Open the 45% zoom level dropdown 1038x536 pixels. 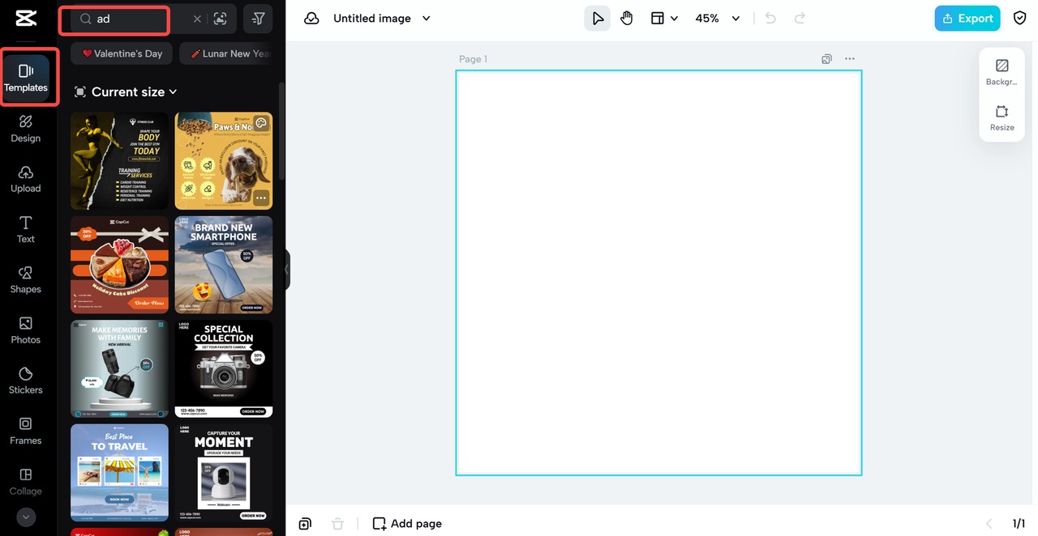pos(718,19)
